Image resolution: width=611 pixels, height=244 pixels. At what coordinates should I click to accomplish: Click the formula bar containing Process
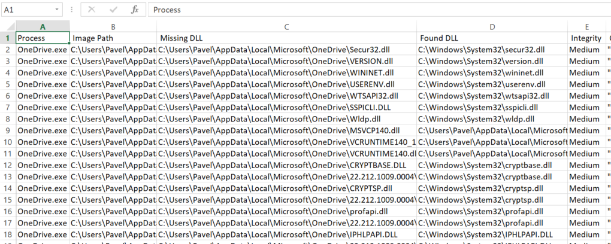379,10
